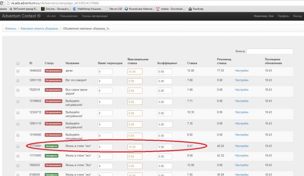
Task: Tick the checkbox for ad 13199652
Action: point(18,102)
